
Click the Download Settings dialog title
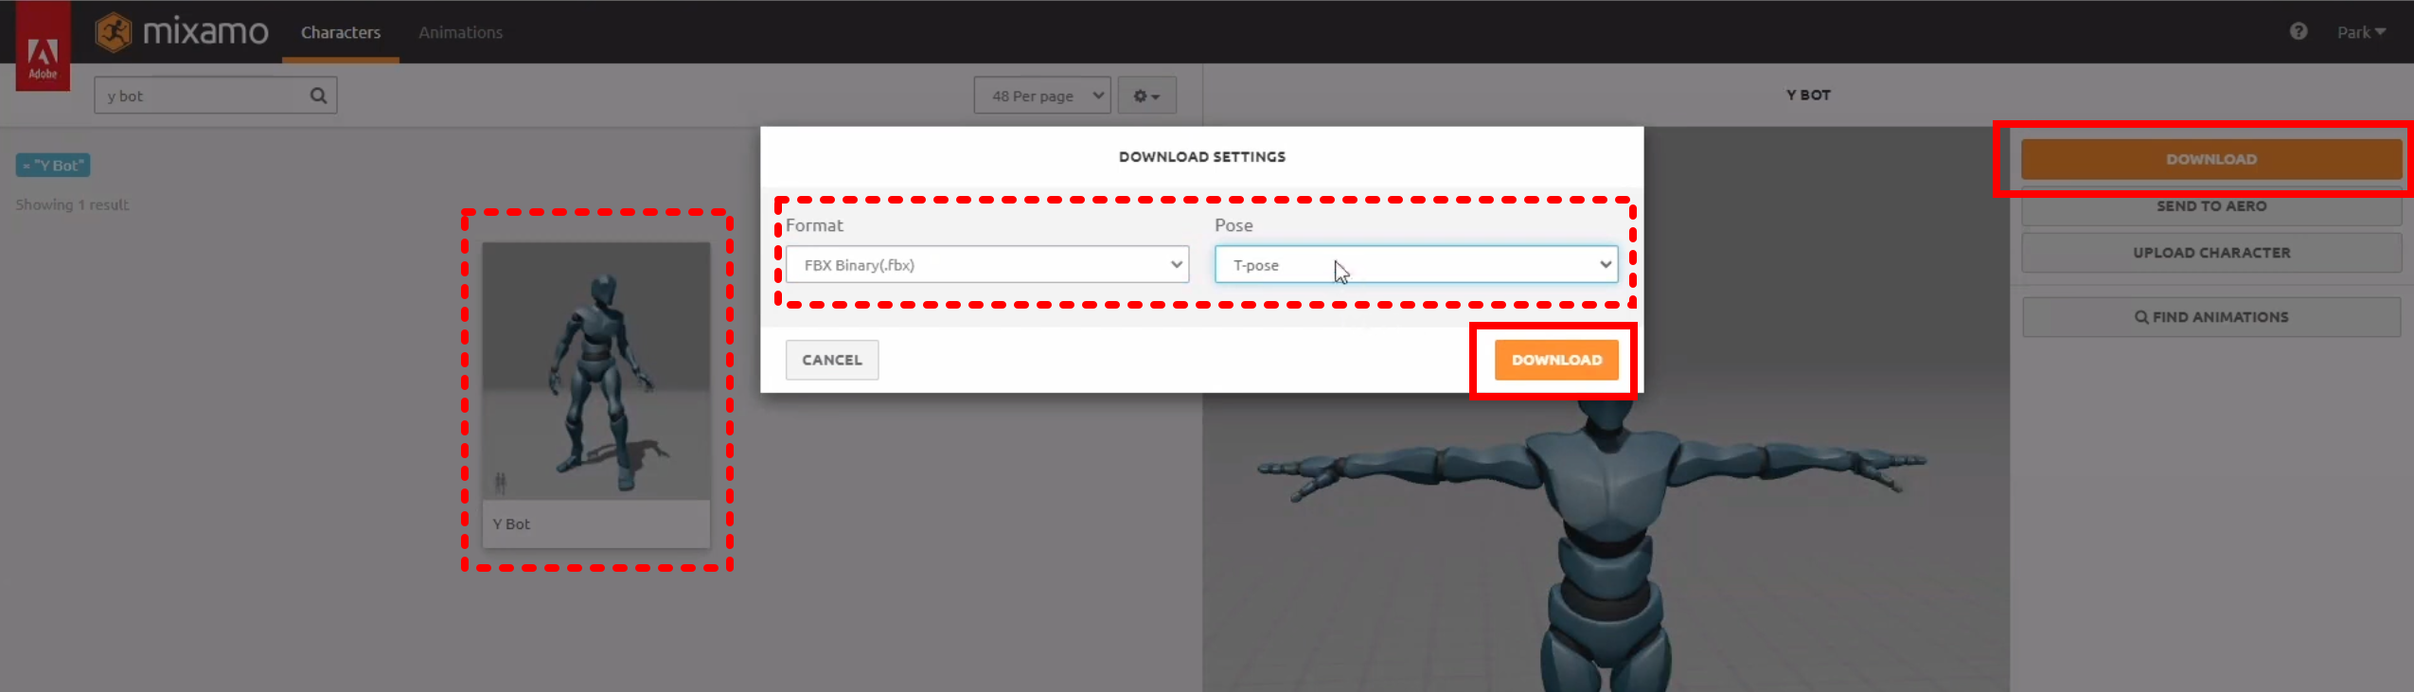[x=1202, y=157]
